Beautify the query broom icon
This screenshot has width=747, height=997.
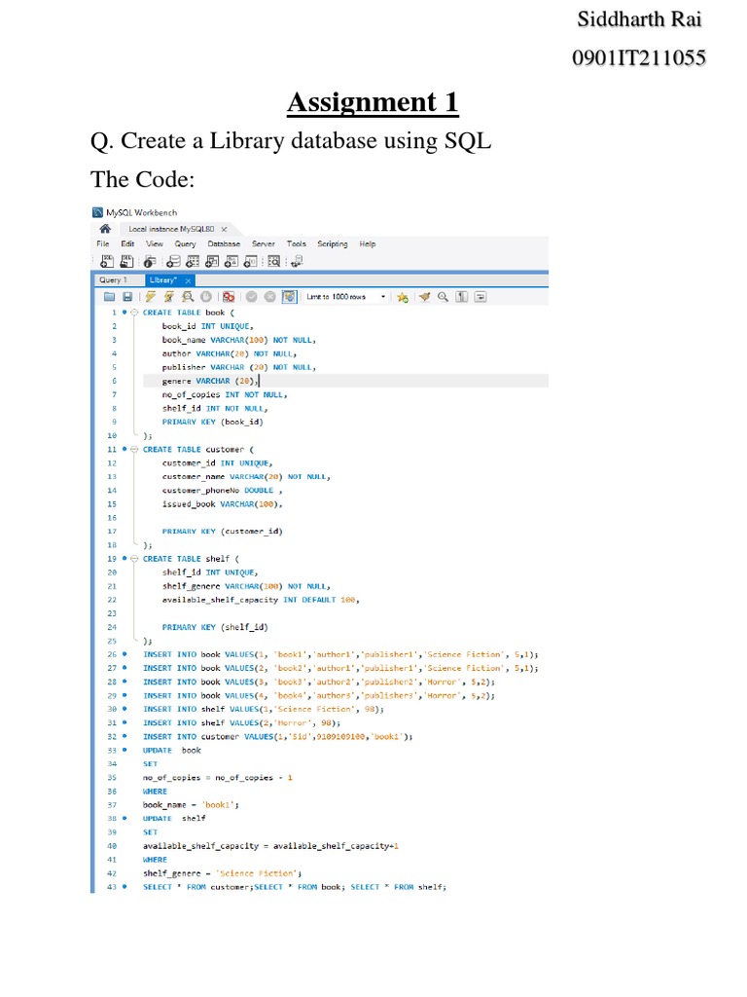tap(424, 297)
